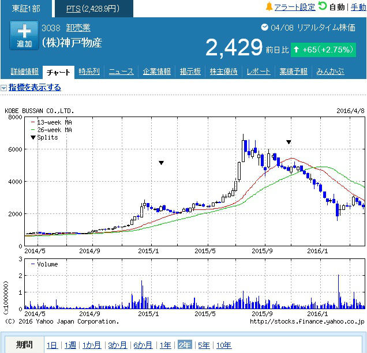Add stock with the 追加 plus button

[x=24, y=35]
